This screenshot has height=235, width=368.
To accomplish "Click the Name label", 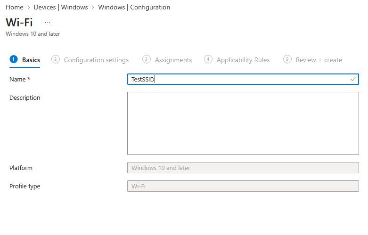I will pos(17,80).
